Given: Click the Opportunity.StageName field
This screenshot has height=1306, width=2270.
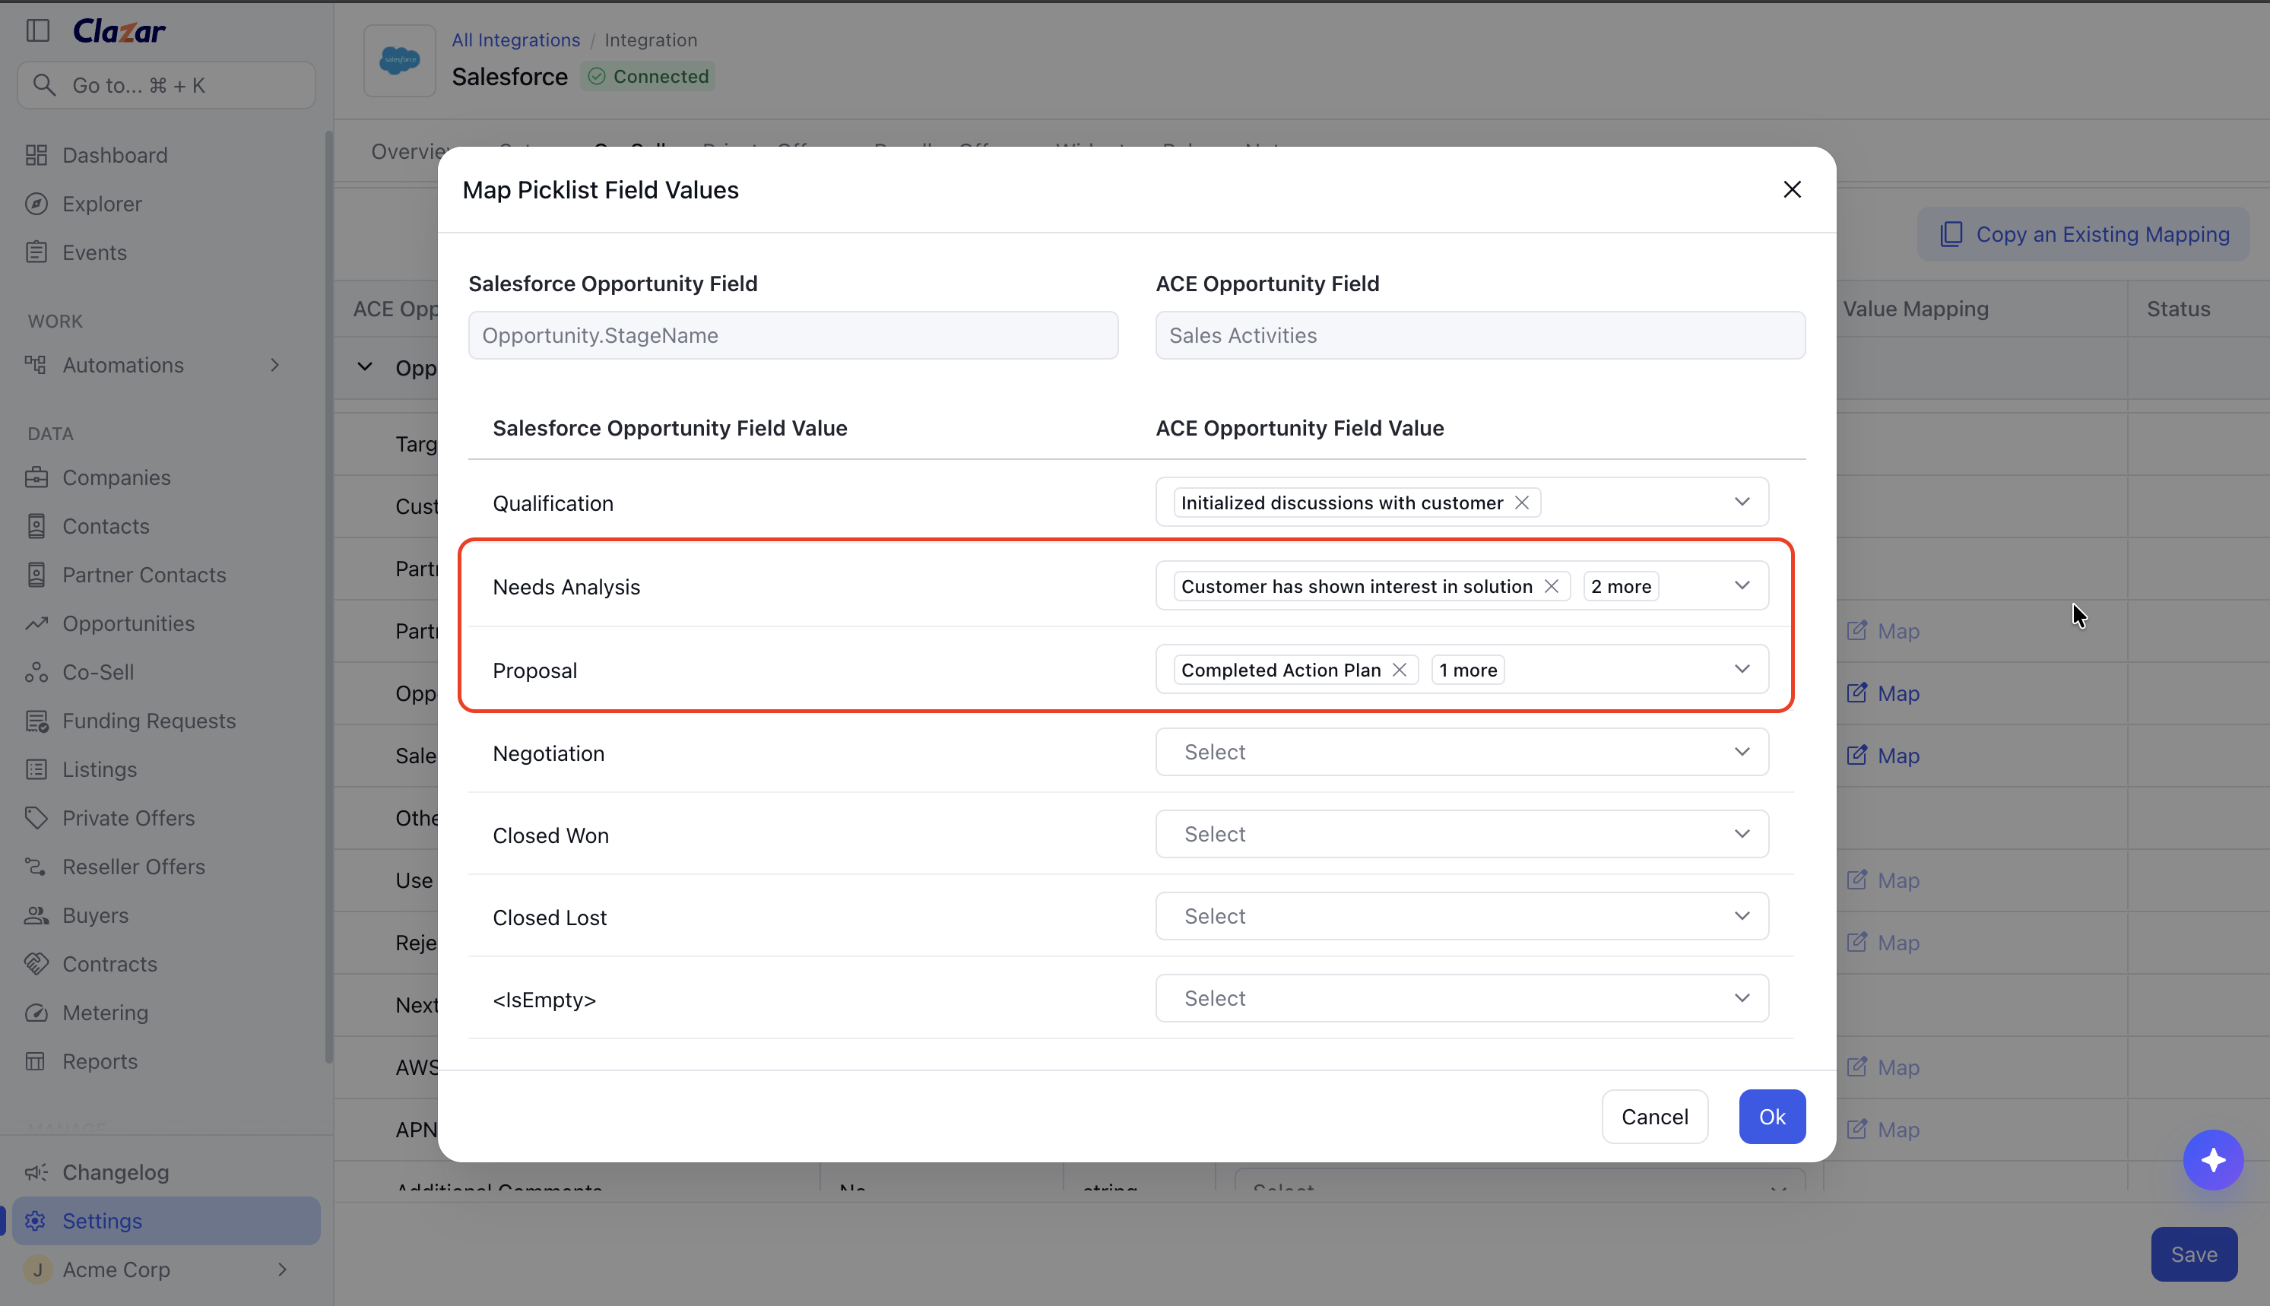Looking at the screenshot, I should point(793,335).
